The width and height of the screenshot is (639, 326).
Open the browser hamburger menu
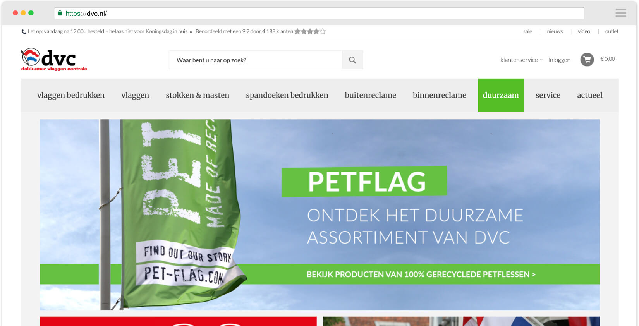click(621, 13)
